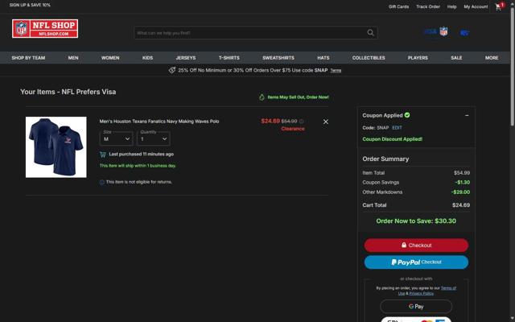Click the search magnifier icon
Screen dimensions: 515x322
point(370,32)
